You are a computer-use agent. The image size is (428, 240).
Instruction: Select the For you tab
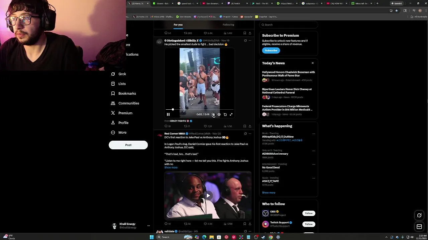pyautogui.click(x=178, y=25)
